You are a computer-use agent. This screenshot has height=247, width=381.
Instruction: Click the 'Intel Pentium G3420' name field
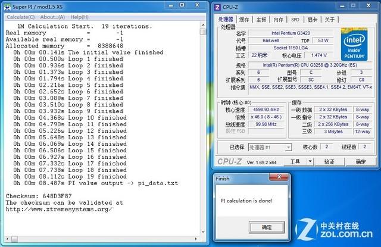(x=291, y=33)
